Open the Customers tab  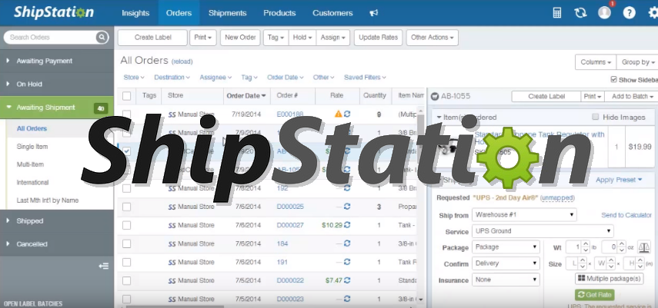tap(332, 13)
